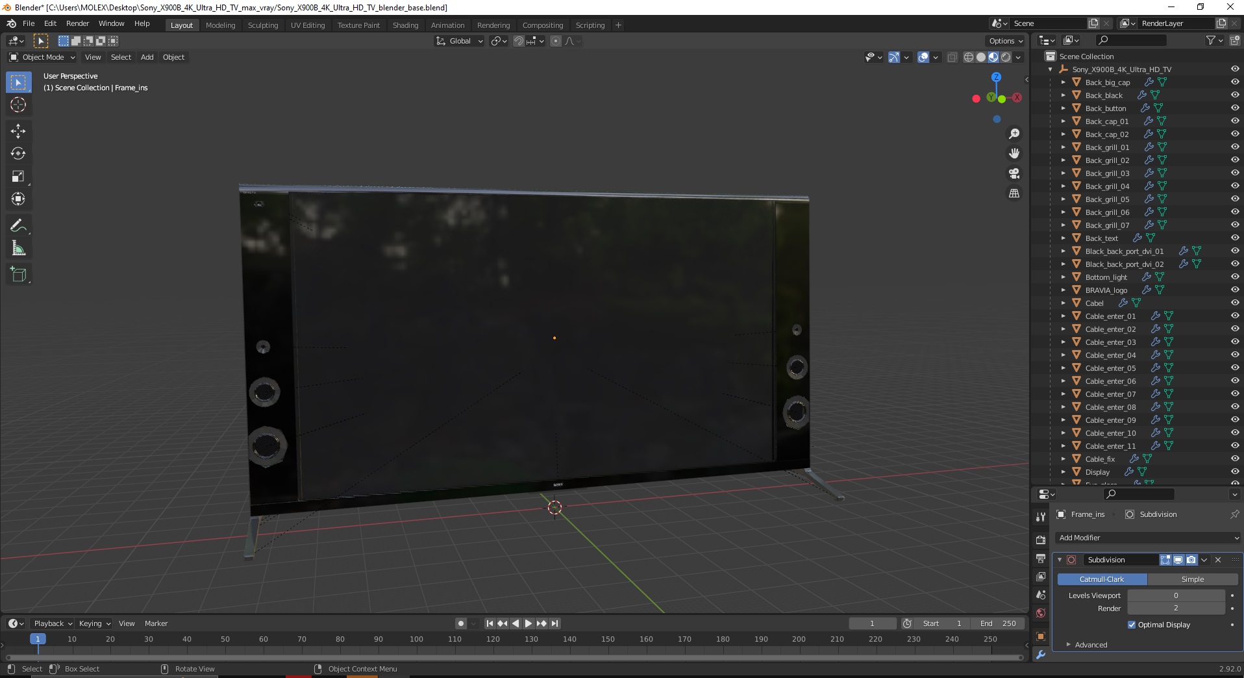
Task: Choose the Move tool
Action: click(x=18, y=131)
